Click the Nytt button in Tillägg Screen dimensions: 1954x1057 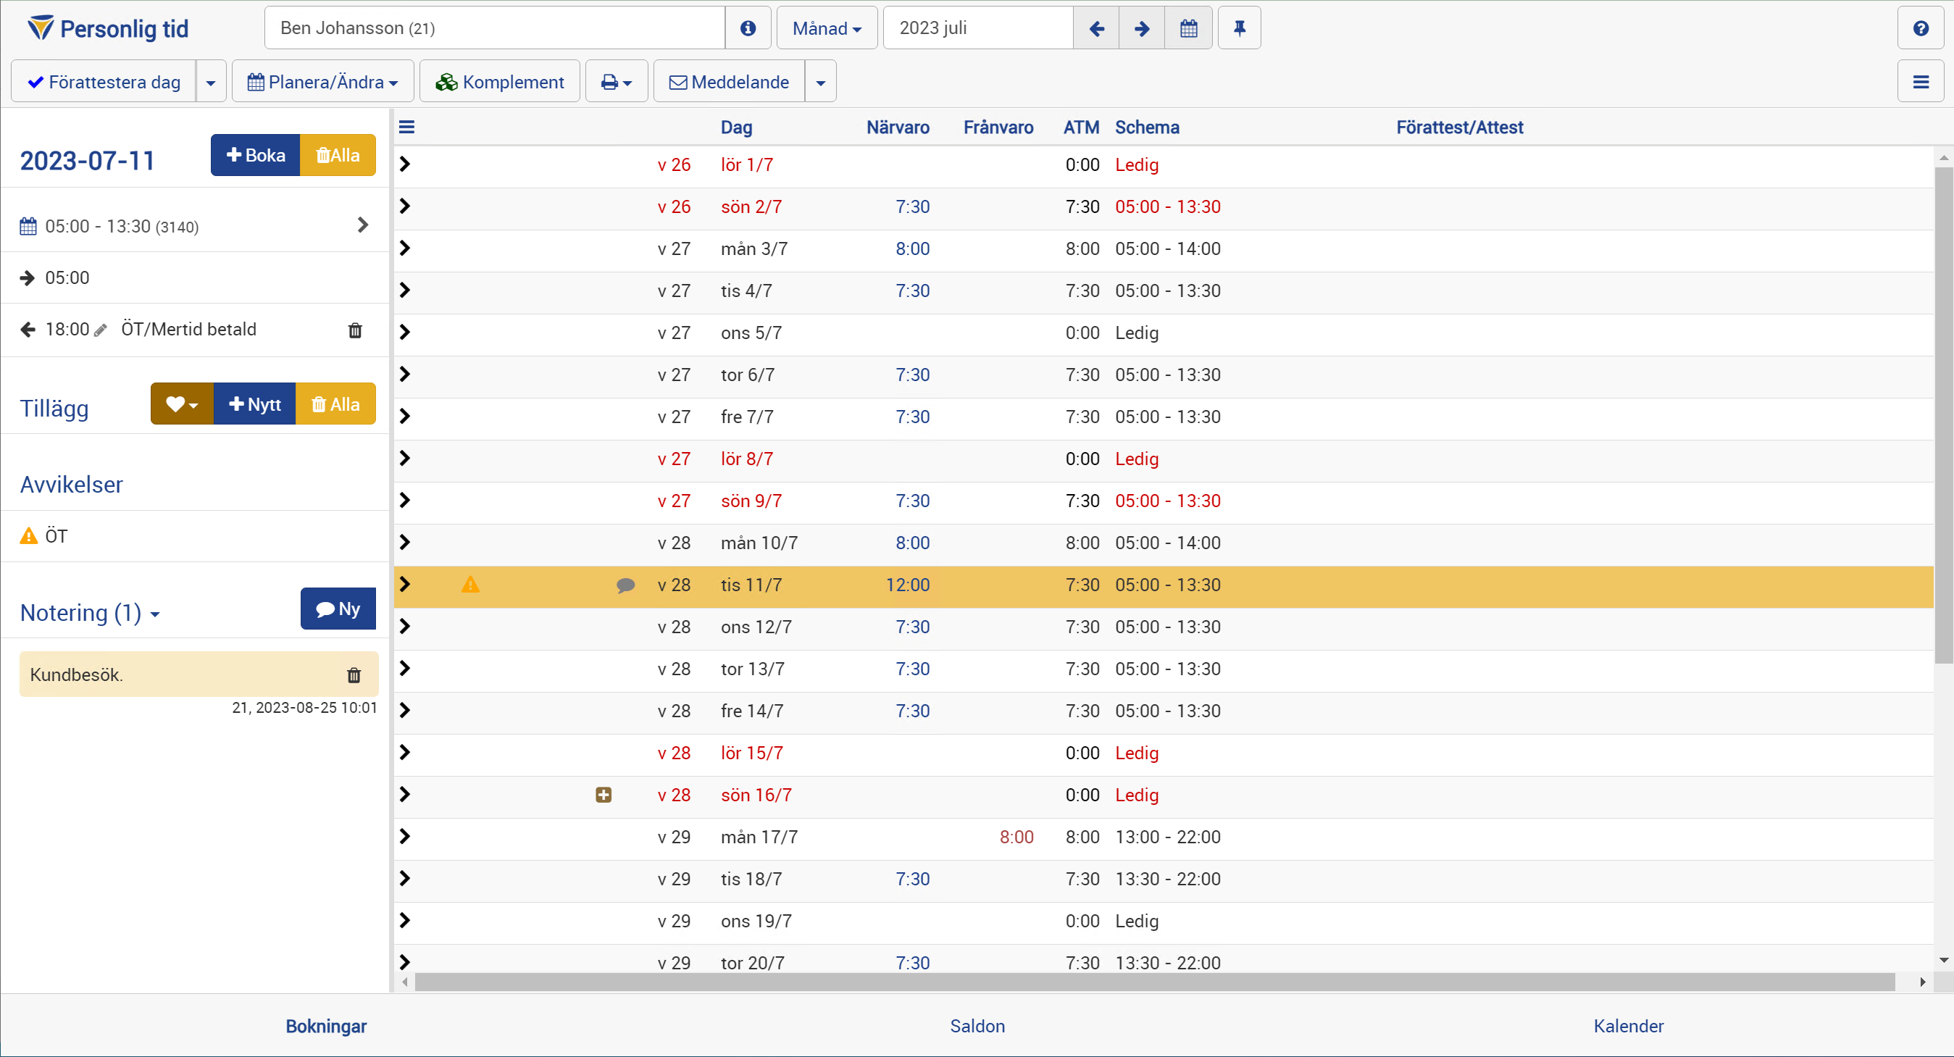pos(255,404)
